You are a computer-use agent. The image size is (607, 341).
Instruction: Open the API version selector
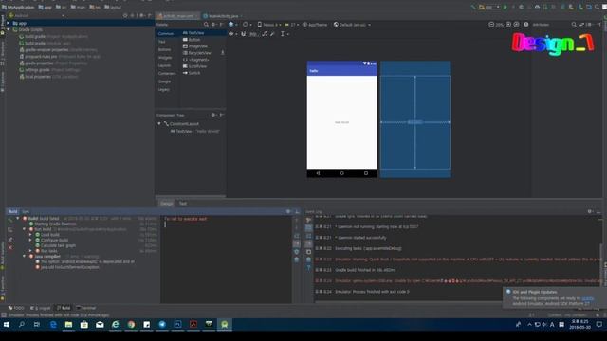click(292, 25)
